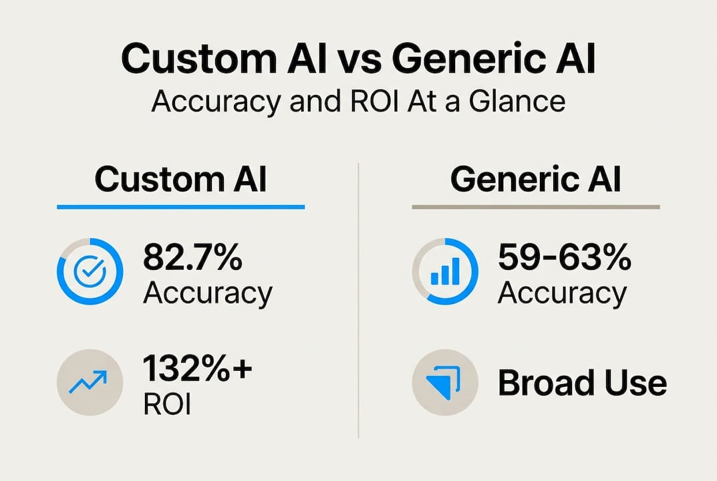
Task: Click the Accuracy label under 82.7%
Action: coord(208,293)
